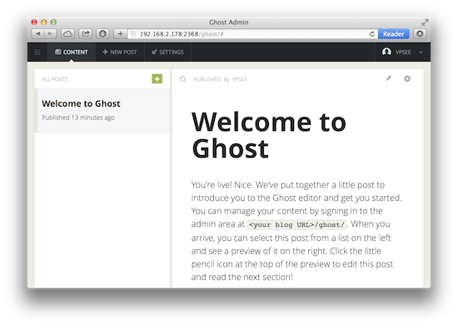Go forward with the browser forward arrow
Screen dimensions: 458x326
pyautogui.click(x=50, y=34)
